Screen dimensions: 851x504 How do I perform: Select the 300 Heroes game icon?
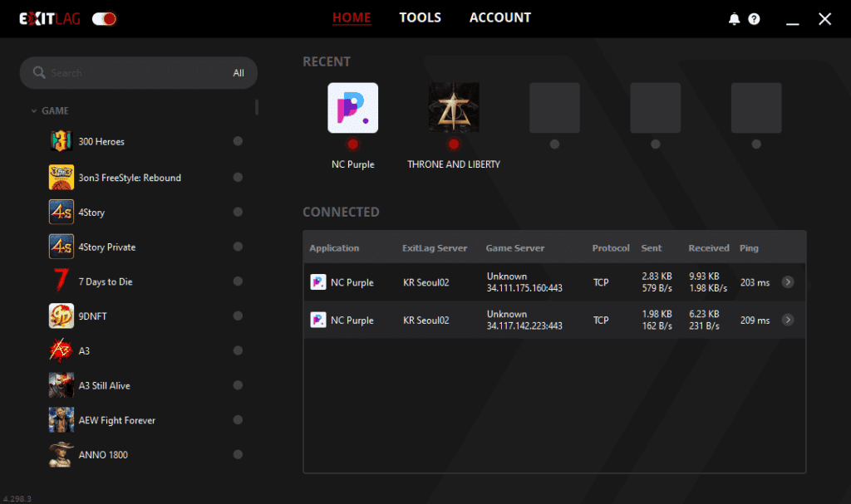tap(61, 141)
